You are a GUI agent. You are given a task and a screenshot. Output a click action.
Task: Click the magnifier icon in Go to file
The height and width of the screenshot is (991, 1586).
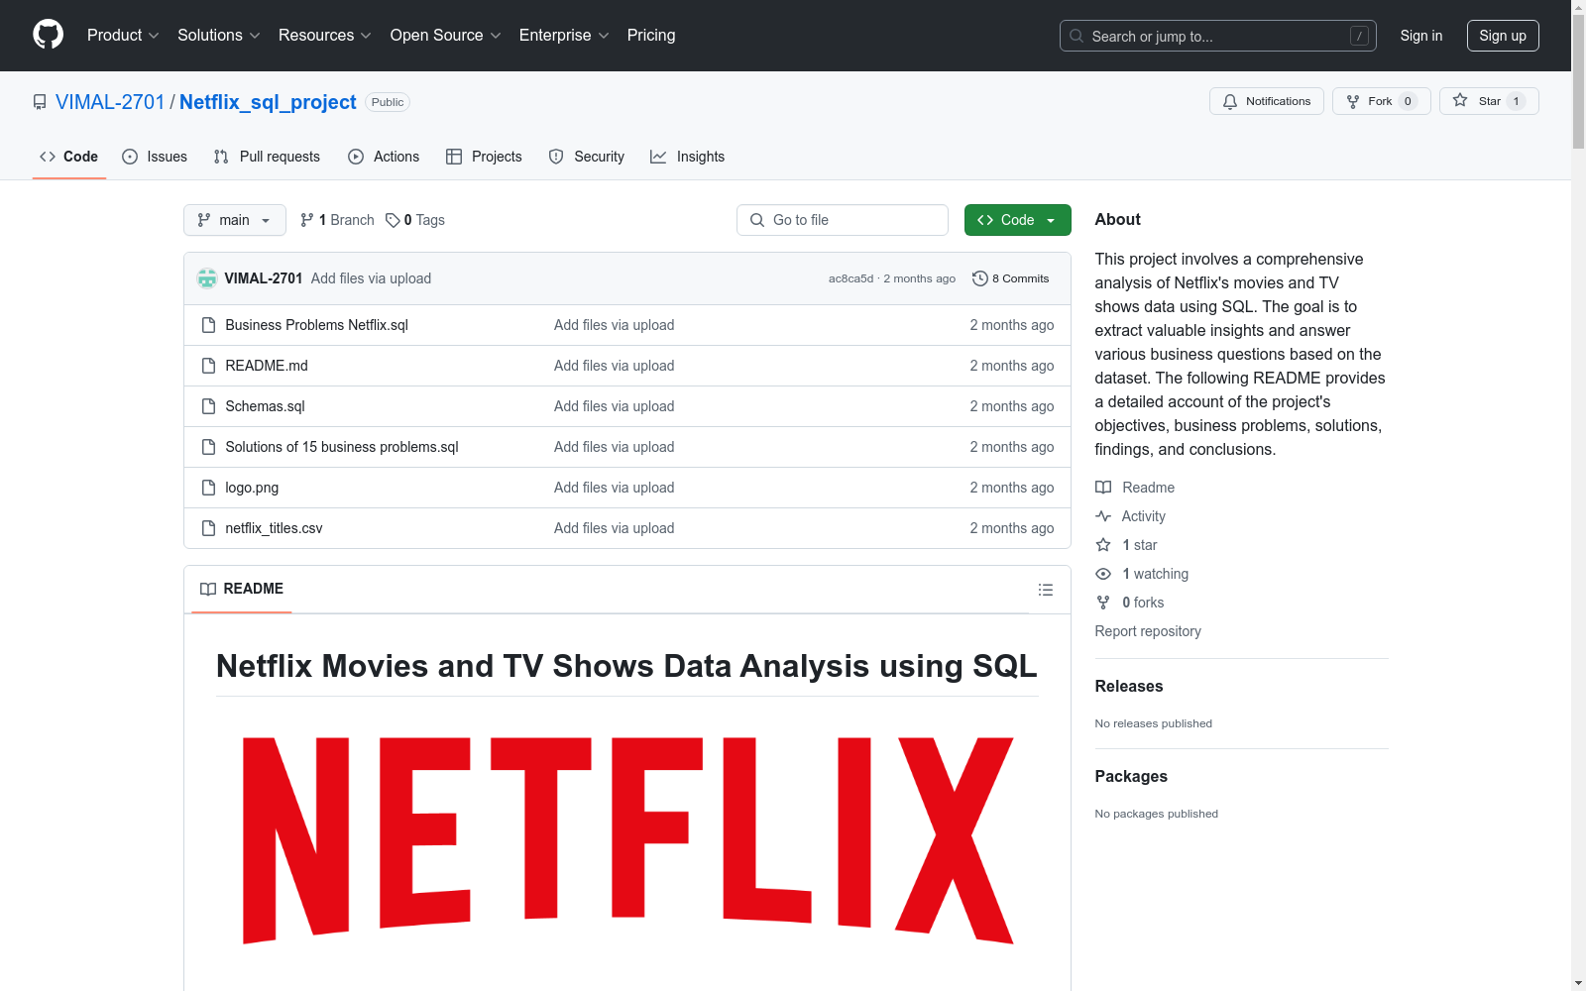[x=757, y=220]
